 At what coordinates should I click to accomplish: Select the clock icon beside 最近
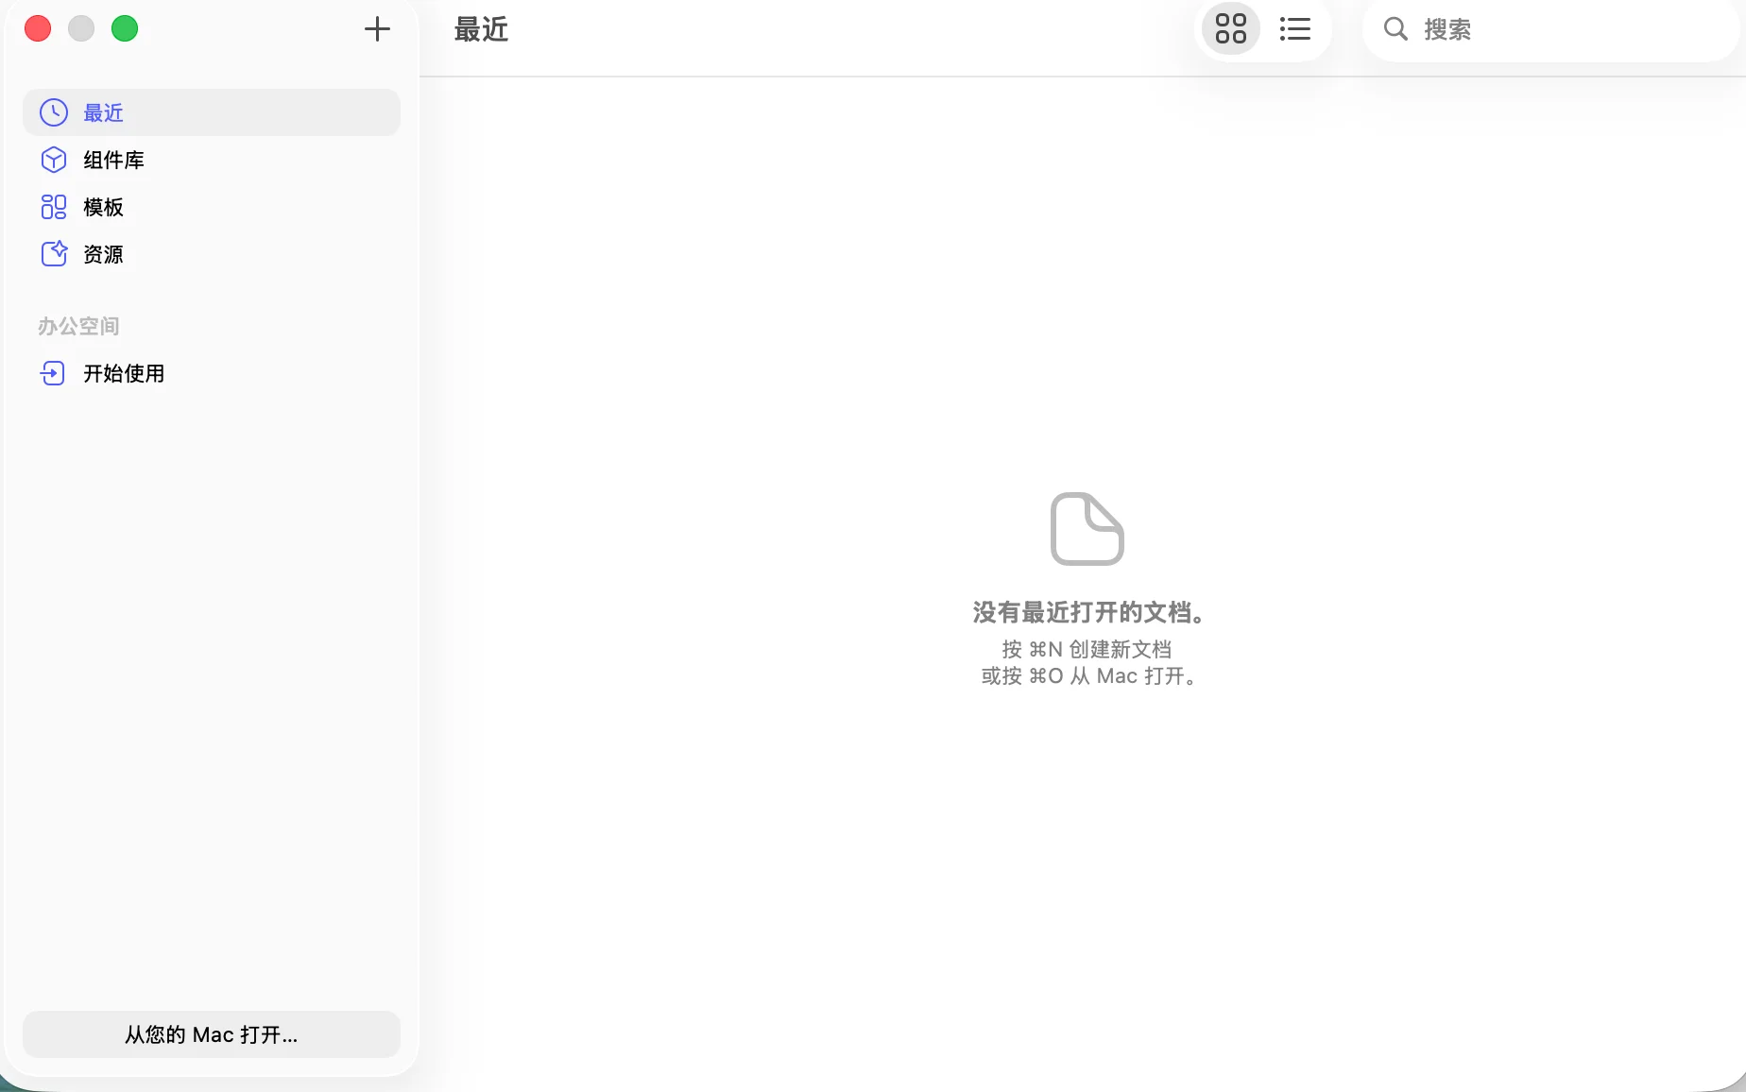click(54, 112)
